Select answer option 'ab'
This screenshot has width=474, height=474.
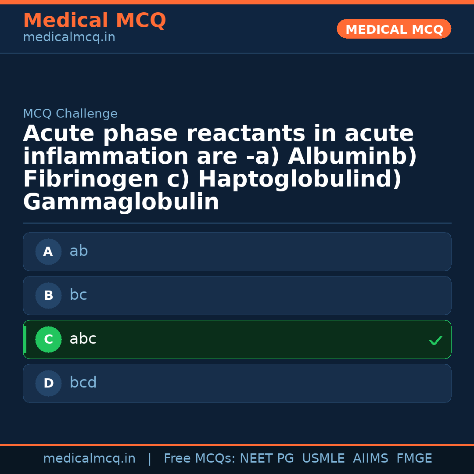point(237,251)
